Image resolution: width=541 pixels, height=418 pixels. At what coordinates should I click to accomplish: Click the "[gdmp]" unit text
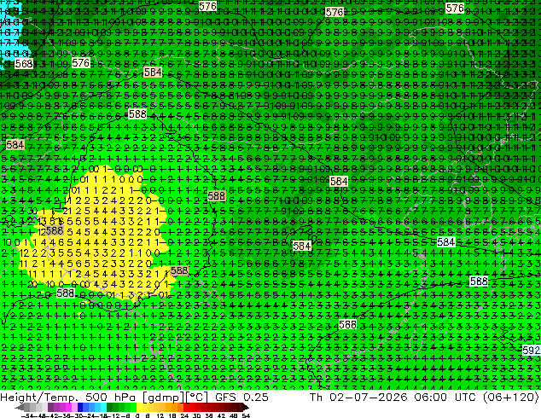164,398
